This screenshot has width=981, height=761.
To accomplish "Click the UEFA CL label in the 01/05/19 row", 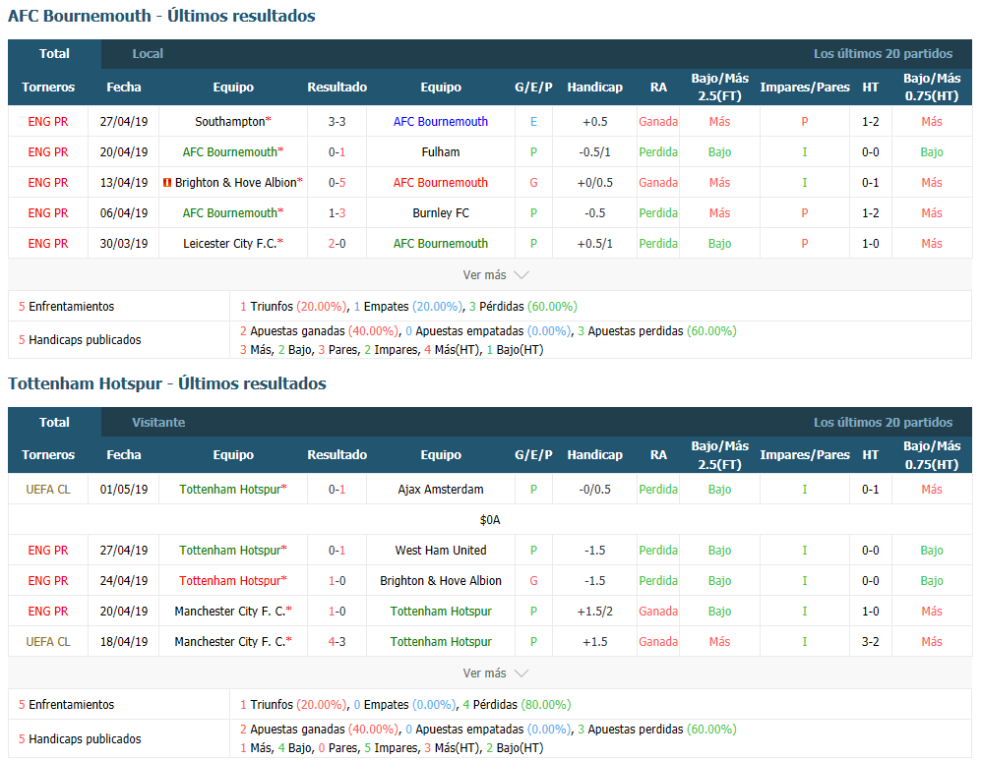I will [48, 490].
